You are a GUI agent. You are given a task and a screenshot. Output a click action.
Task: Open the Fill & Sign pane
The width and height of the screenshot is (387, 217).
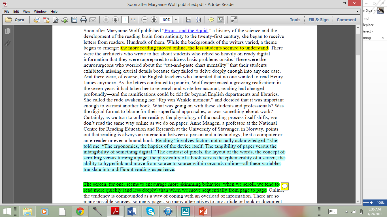tap(318, 20)
